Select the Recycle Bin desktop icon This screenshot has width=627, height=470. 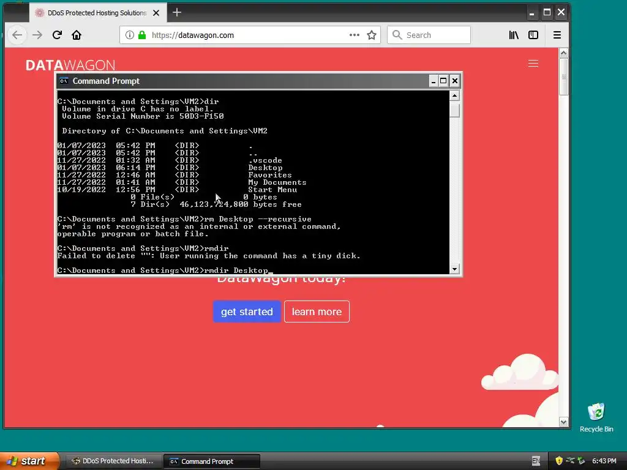click(596, 417)
